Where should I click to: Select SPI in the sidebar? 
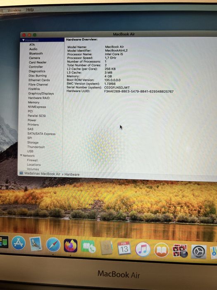point(30,138)
